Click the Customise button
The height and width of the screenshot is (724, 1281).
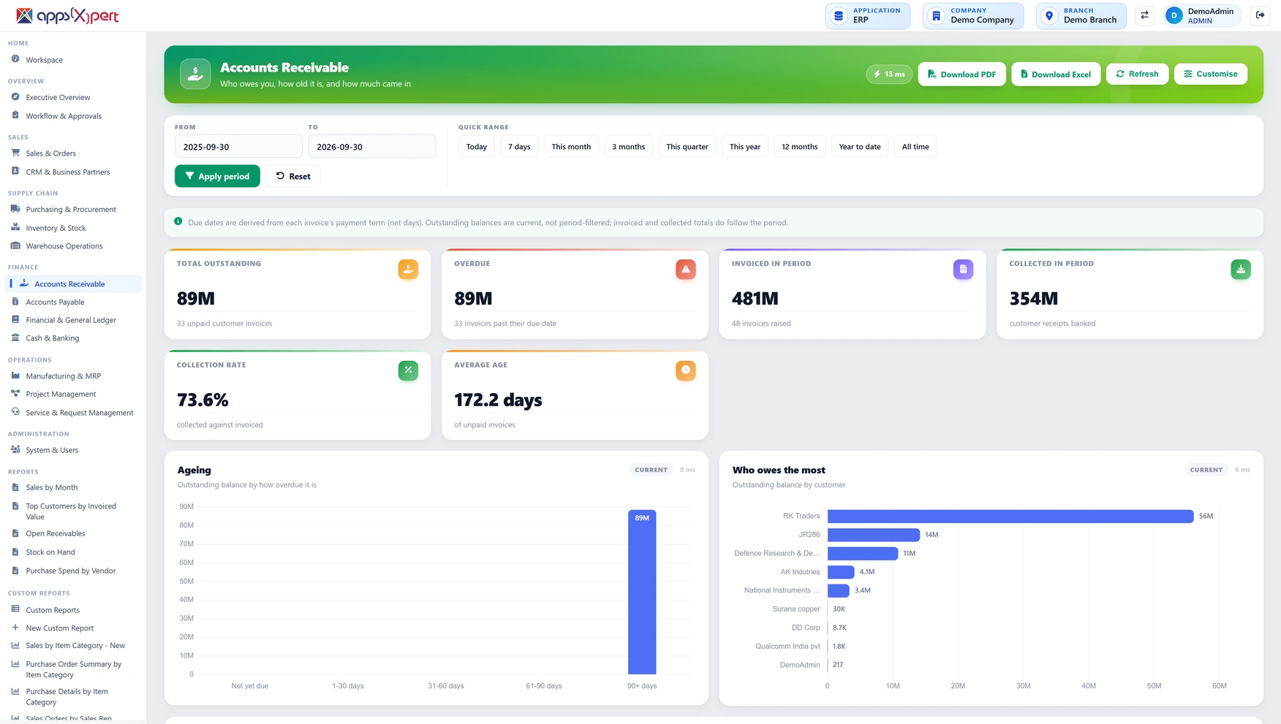(1211, 74)
